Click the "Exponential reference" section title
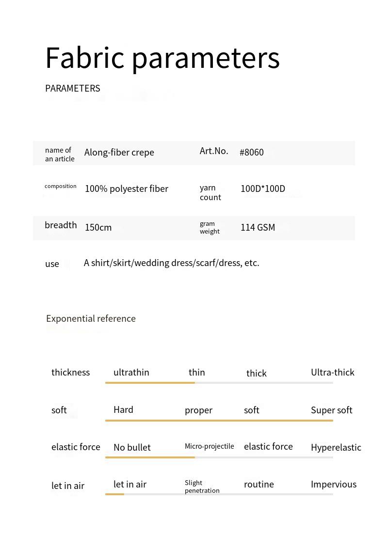This screenshot has height=534, width=388. [x=91, y=318]
